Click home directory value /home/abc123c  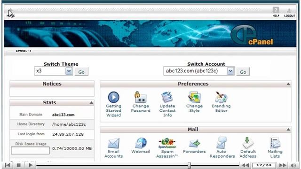(69, 124)
